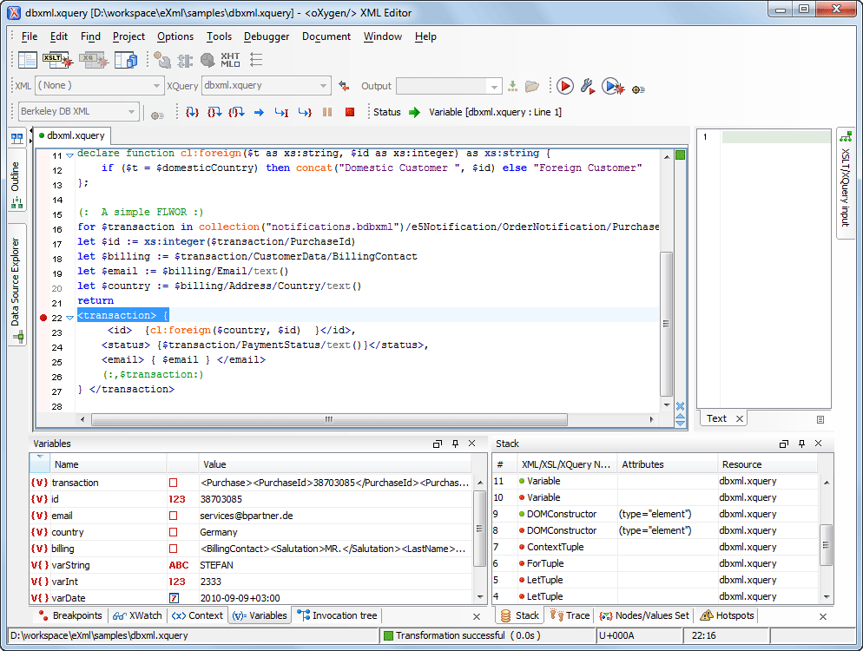Click the Step Into debugger icon
863x651 pixels.
coord(192,112)
